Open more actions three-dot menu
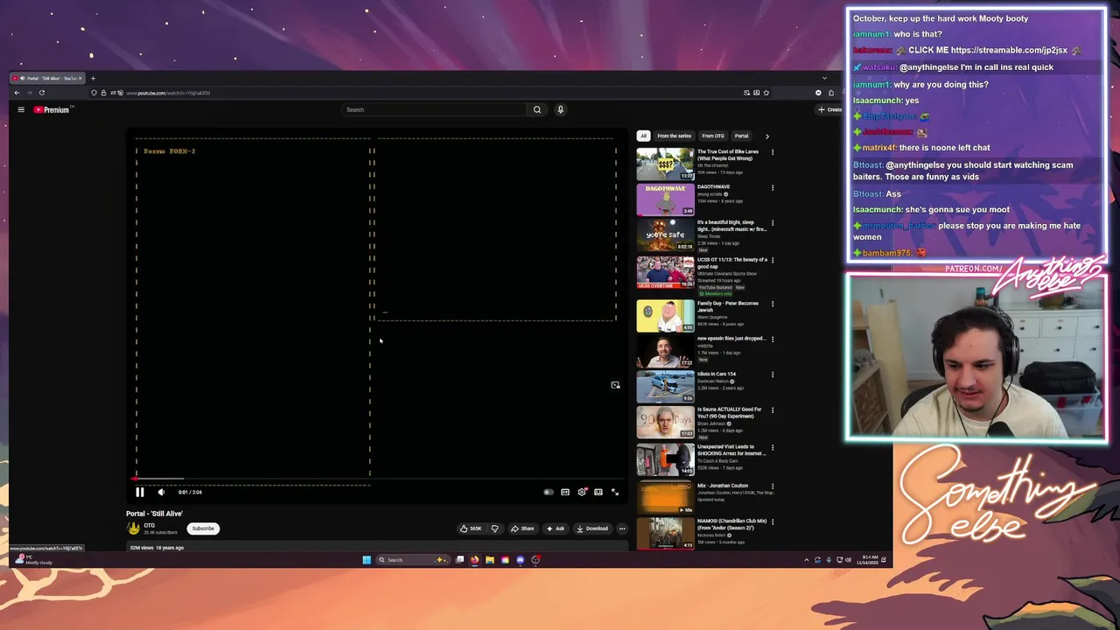The width and height of the screenshot is (1120, 630). click(622, 528)
